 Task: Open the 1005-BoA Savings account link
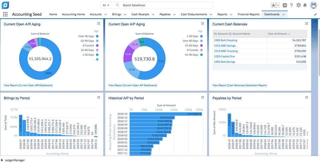pos(224,62)
